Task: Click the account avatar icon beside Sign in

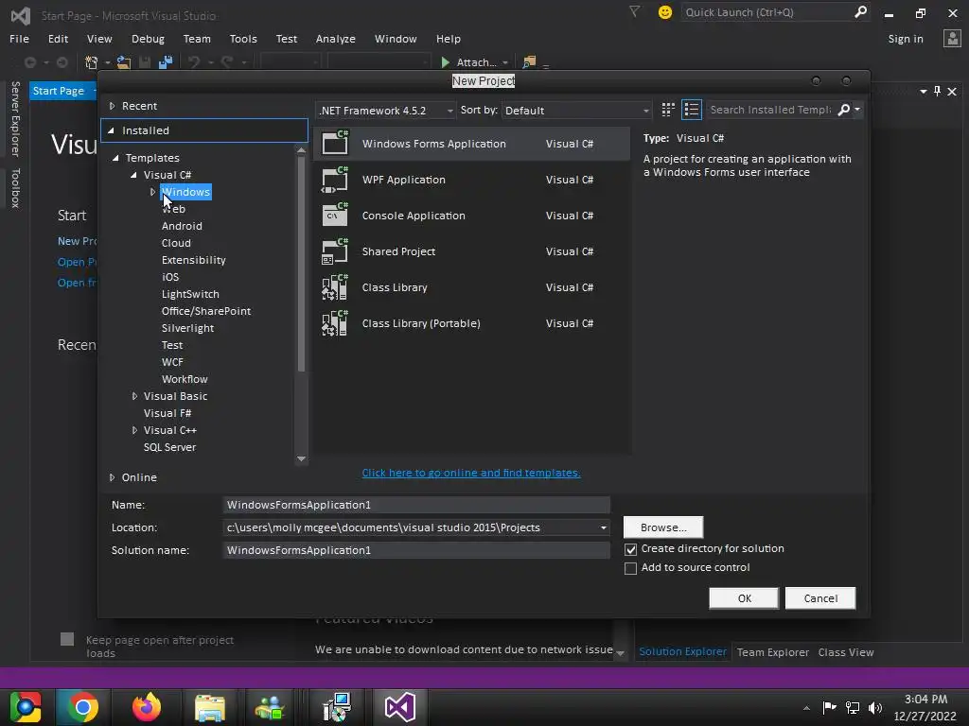Action: 952,38
